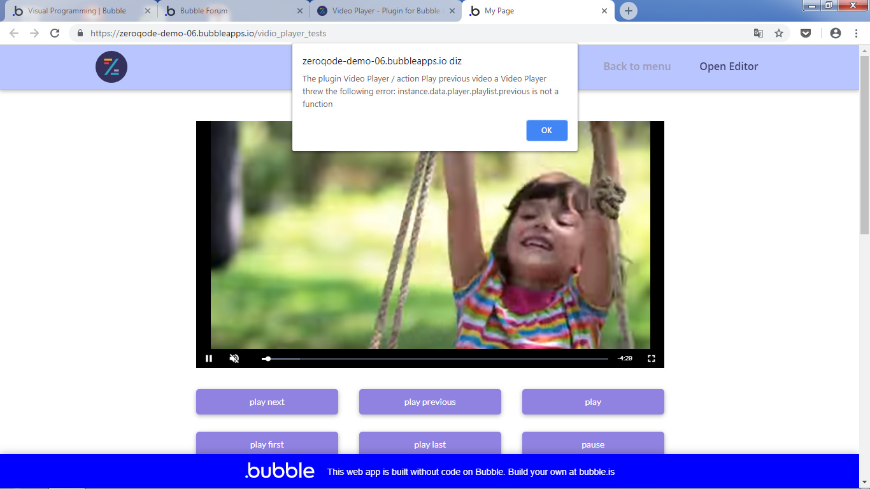Unmute the video via the speaker icon
Screen dimensions: 870x489
tap(234, 358)
